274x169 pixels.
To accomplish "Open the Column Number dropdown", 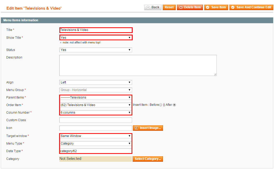I will pos(96,113).
